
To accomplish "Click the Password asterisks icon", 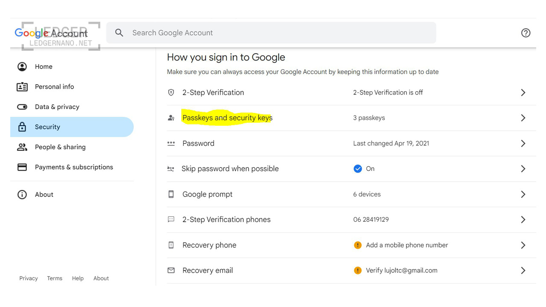I will click(171, 143).
